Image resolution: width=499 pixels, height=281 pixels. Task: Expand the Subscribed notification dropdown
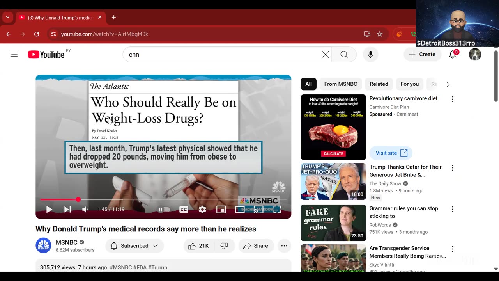(x=134, y=246)
